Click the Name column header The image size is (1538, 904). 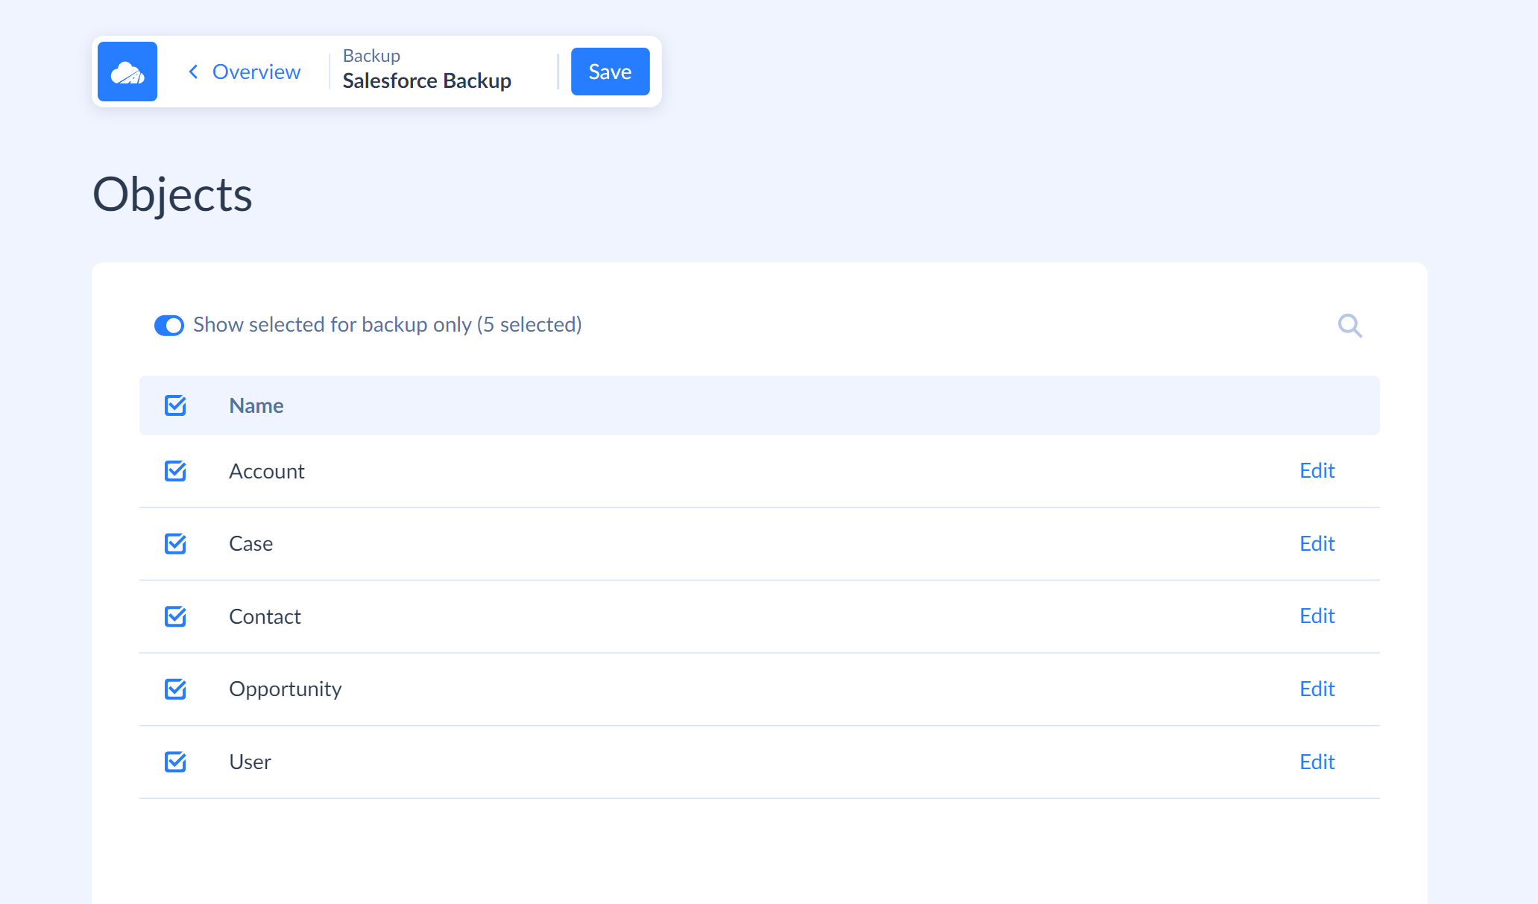[256, 405]
